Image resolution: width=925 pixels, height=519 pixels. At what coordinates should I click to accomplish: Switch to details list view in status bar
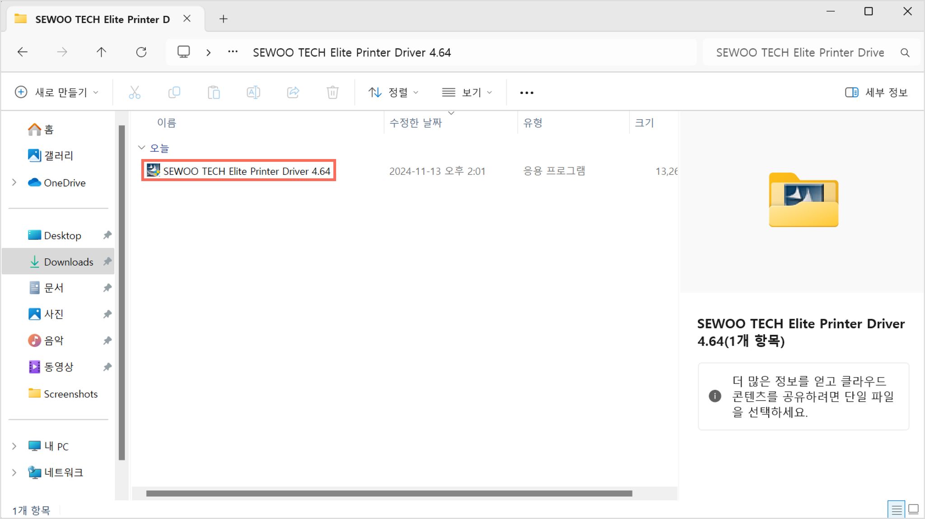tap(897, 510)
